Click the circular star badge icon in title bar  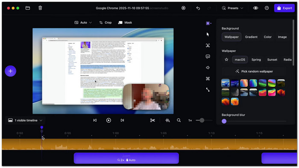coord(183,8)
